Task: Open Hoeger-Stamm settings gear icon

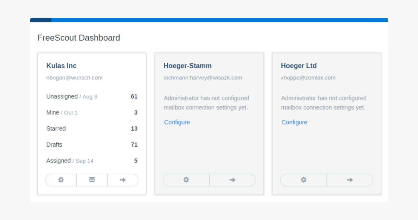Action: pyautogui.click(x=186, y=180)
